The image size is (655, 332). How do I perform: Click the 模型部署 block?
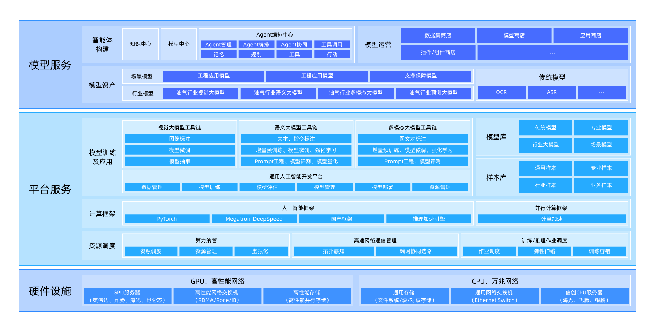[x=382, y=187]
